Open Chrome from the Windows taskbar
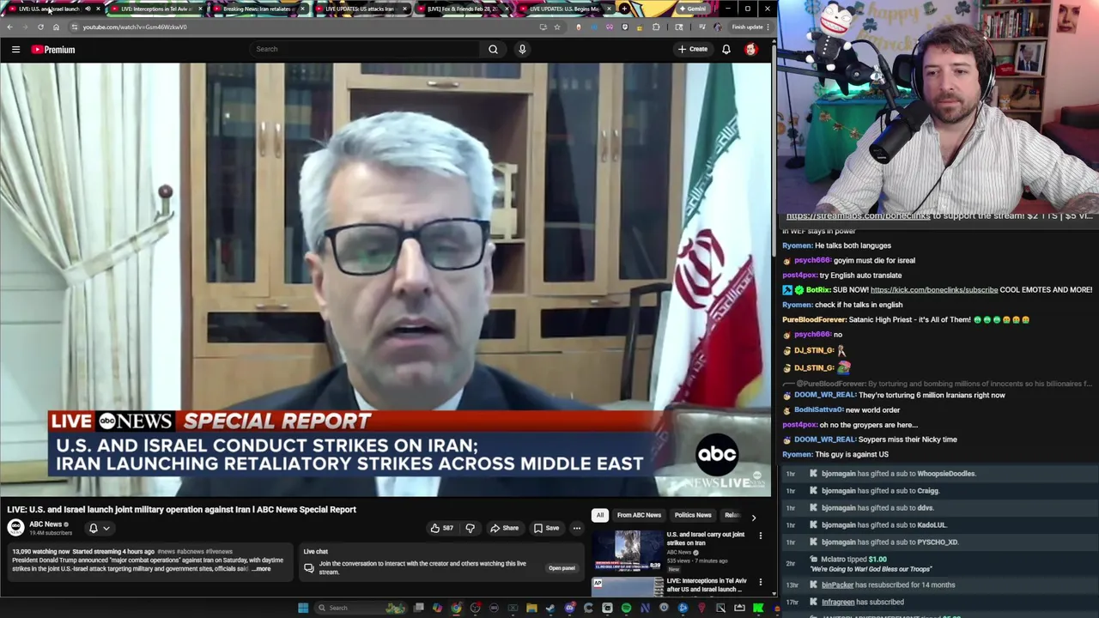Viewport: 1099px width, 618px height. [x=456, y=608]
